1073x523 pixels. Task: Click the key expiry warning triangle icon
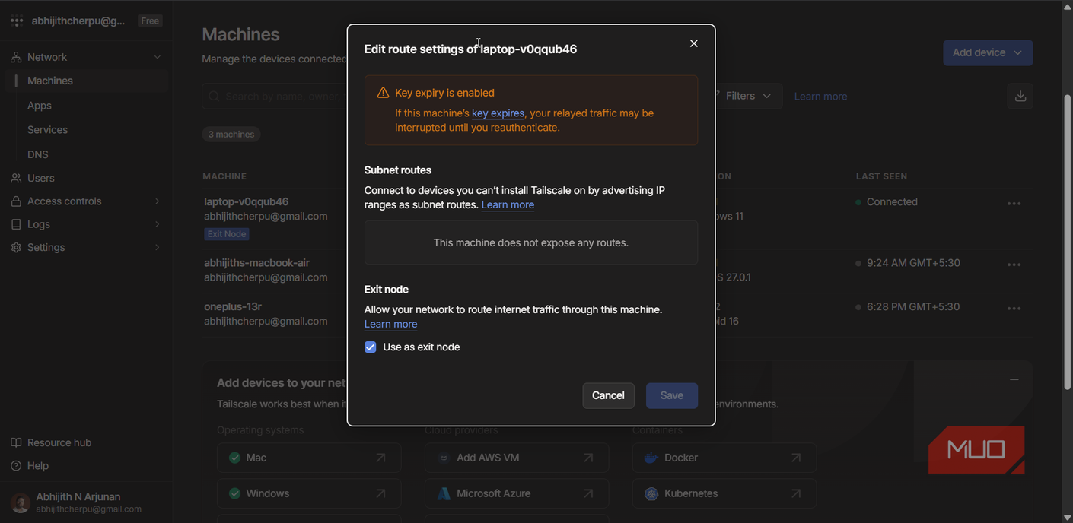coord(383,93)
